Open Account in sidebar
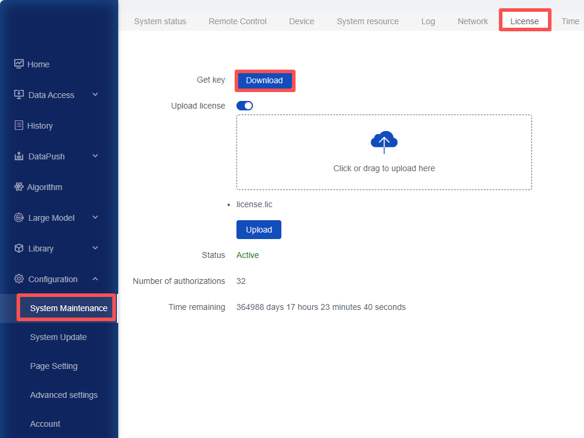Screen dimensions: 584x438 pos(45,424)
